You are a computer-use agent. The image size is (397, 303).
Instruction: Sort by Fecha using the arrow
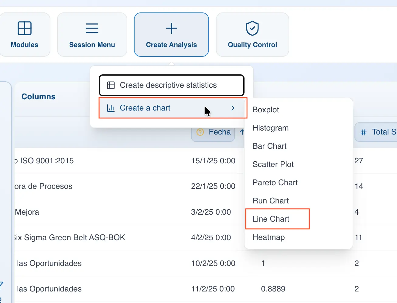click(x=242, y=132)
